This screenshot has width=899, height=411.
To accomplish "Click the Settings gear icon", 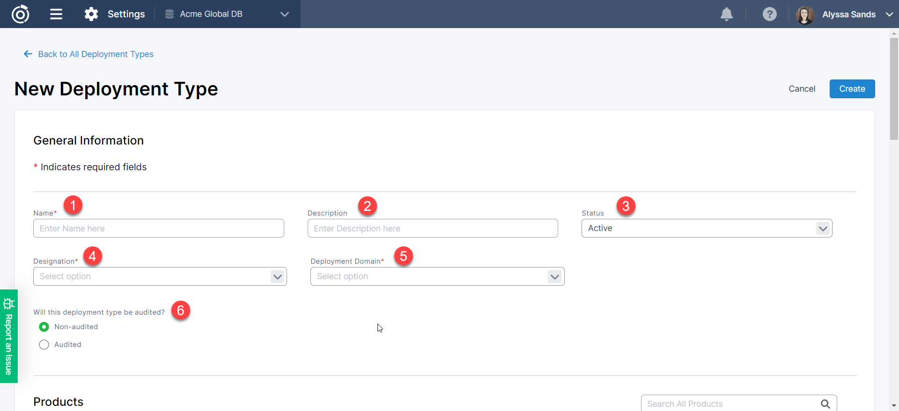I will point(91,14).
